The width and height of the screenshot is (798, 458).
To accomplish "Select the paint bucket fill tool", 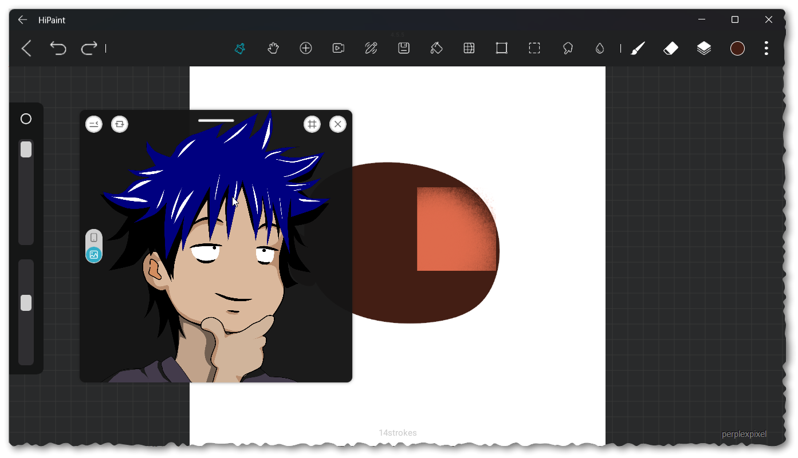I will pyautogui.click(x=437, y=48).
